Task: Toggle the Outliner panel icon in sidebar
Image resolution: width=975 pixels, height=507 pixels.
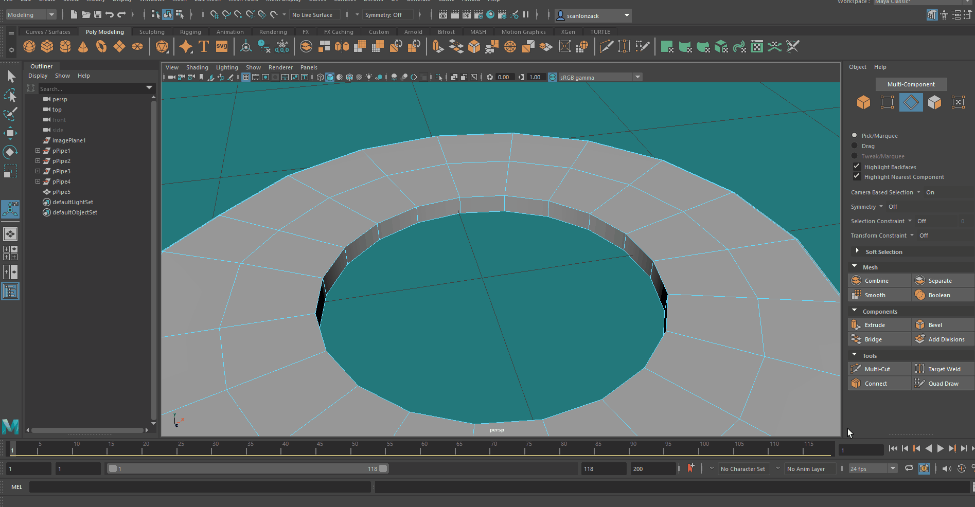Action: tap(10, 292)
